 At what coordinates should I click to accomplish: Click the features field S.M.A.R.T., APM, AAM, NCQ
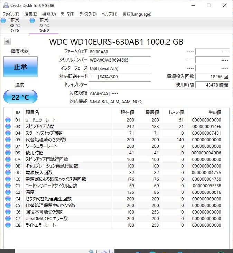[x=159, y=101]
